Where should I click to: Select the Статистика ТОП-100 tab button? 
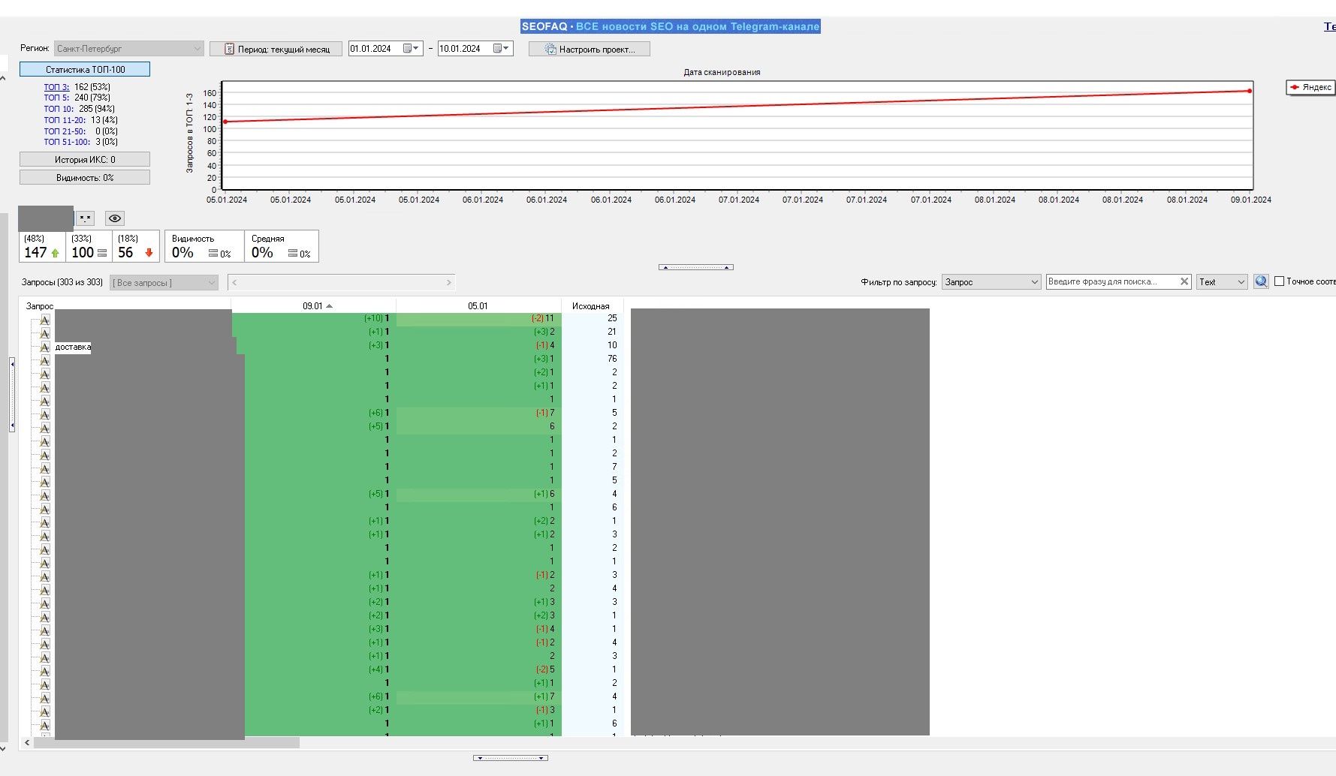click(x=85, y=69)
